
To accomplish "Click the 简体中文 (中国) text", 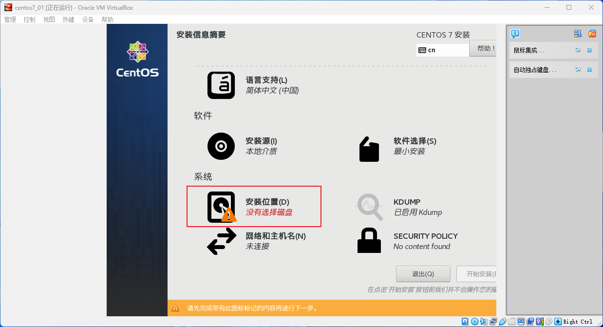I will coord(272,91).
